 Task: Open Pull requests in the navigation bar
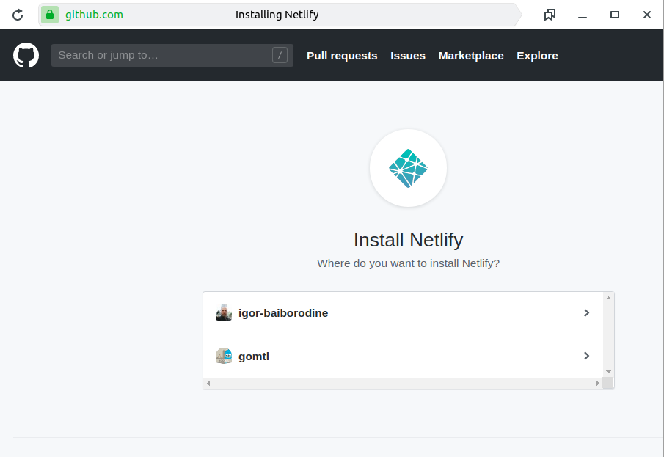point(342,56)
